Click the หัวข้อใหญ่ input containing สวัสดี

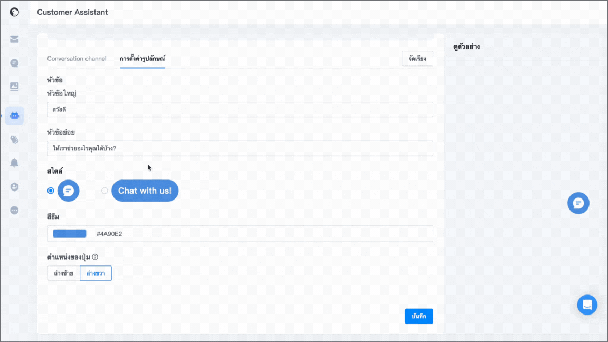pyautogui.click(x=240, y=110)
